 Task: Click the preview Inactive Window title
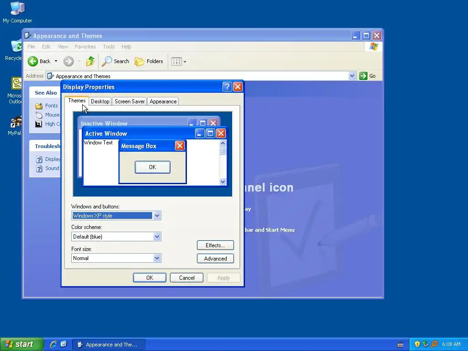tap(104, 123)
